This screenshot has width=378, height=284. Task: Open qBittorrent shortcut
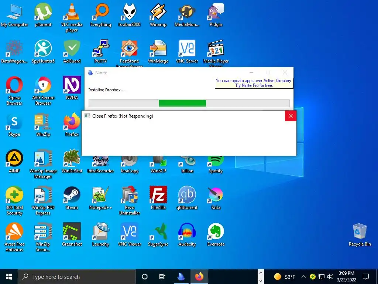point(187,197)
